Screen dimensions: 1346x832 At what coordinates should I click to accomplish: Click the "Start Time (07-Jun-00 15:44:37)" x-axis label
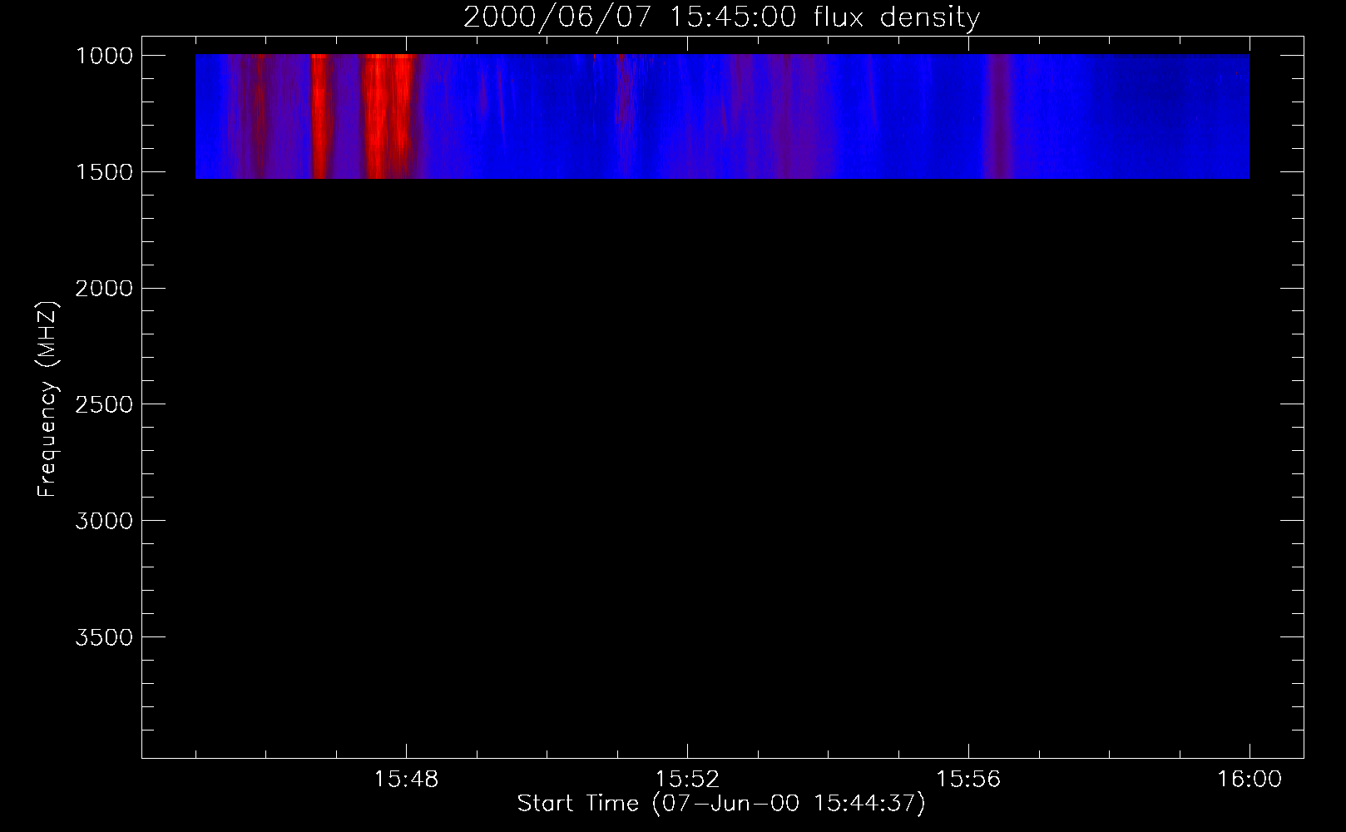pyautogui.click(x=721, y=803)
